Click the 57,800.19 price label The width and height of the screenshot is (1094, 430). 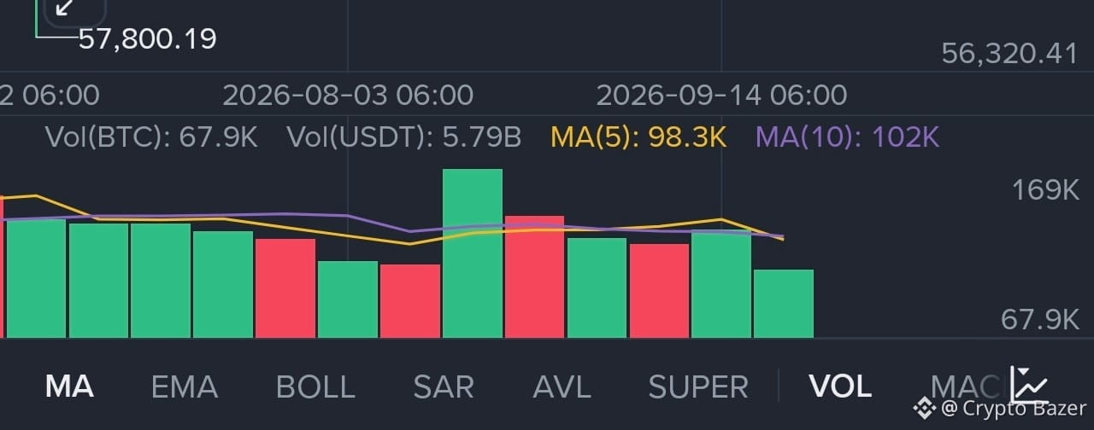147,38
